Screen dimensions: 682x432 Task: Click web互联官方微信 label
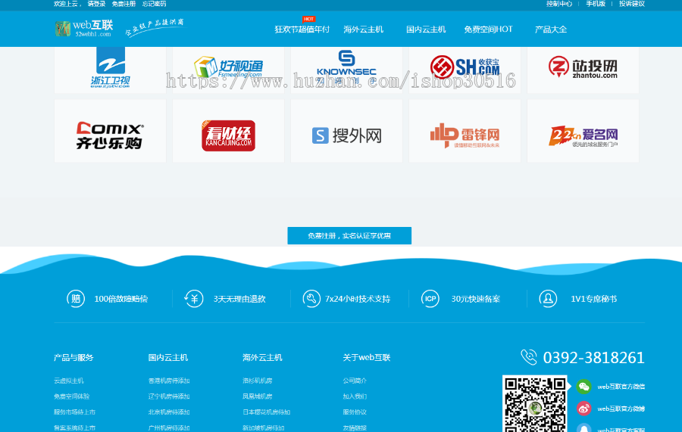point(621,387)
